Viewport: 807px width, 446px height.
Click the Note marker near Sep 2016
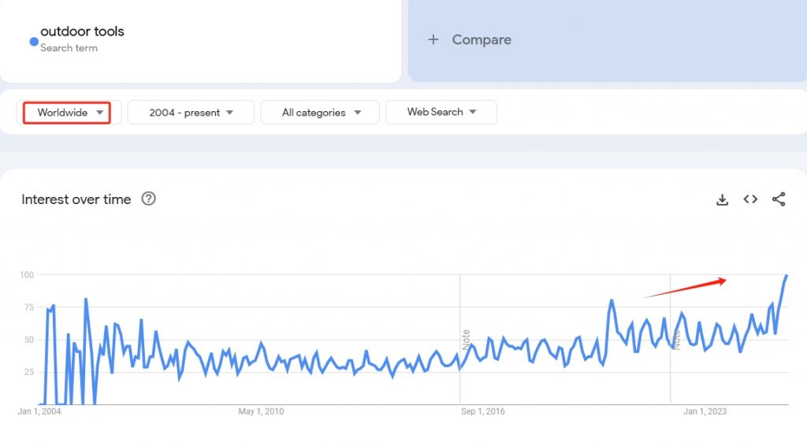(467, 340)
